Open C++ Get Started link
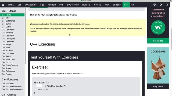The image size is (172, 96). 8,21
